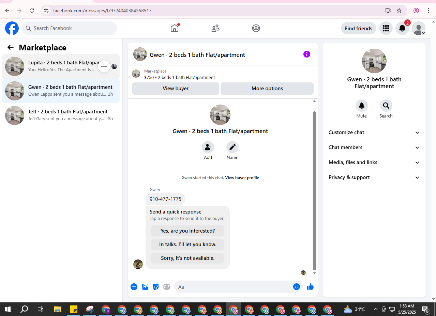Open the Jeff conversation in the list
Image resolution: width=436 pixels, height=316 pixels.
coord(61,115)
